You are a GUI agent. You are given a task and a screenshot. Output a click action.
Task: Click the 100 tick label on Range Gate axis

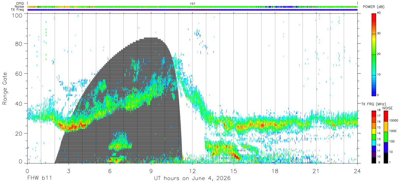point(17,15)
